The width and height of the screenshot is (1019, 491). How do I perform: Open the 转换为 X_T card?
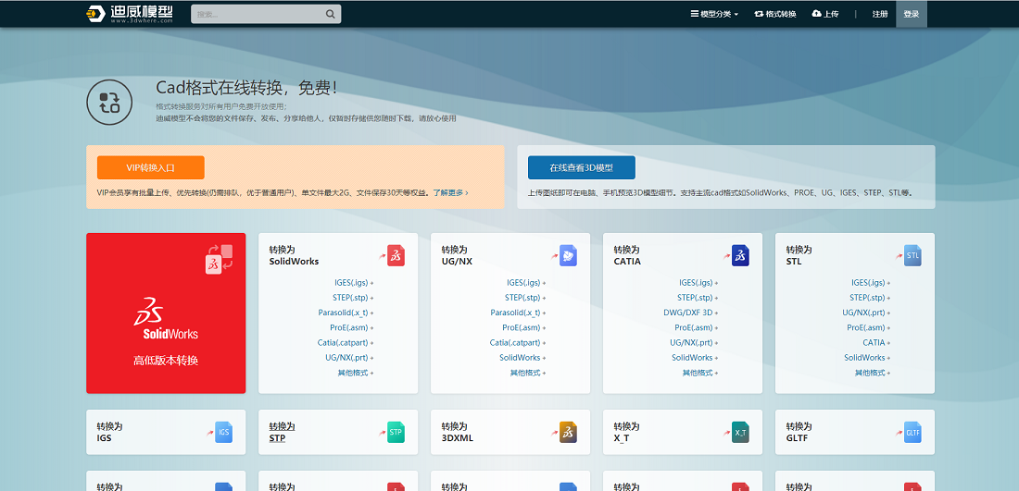(x=683, y=432)
